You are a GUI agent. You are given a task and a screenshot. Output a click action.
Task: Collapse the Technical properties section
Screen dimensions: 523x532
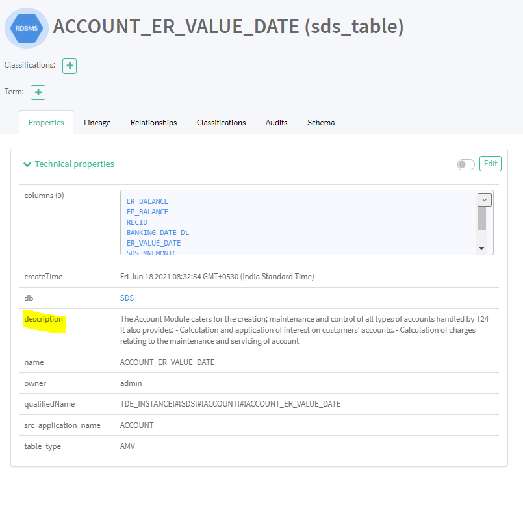(x=27, y=164)
